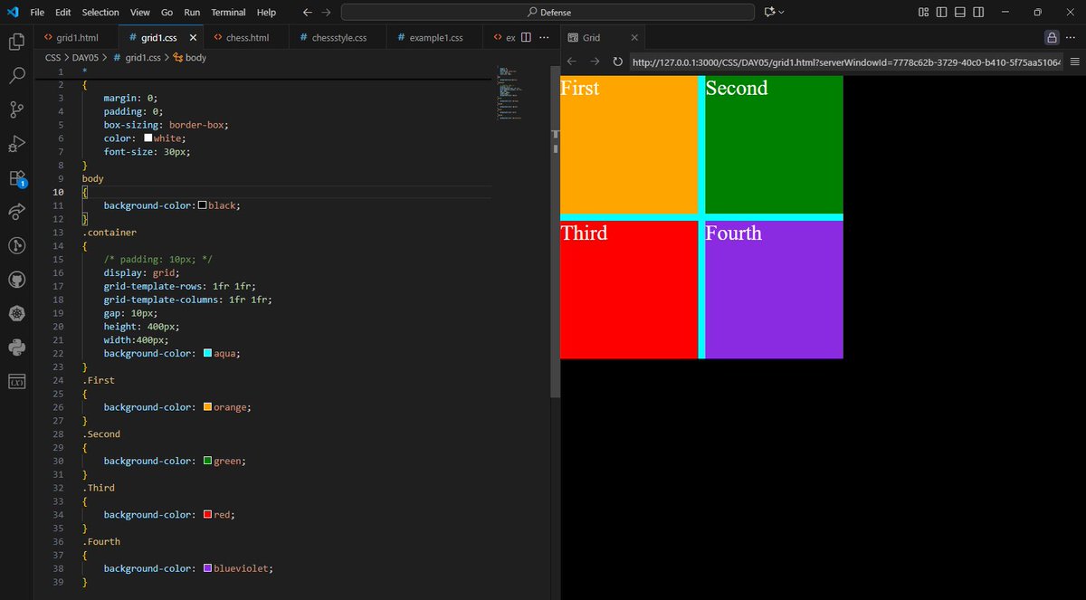Open the Python view in activity bar
Image resolution: width=1086 pixels, height=600 pixels.
[16, 347]
